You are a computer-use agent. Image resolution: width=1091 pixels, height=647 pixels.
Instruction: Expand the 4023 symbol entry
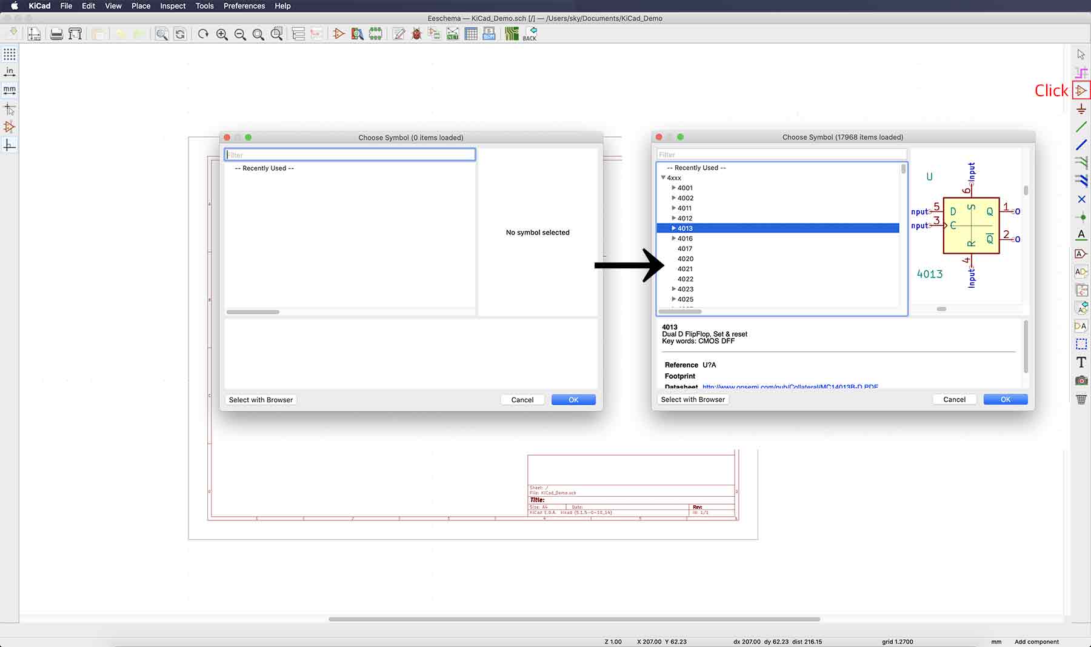(673, 289)
